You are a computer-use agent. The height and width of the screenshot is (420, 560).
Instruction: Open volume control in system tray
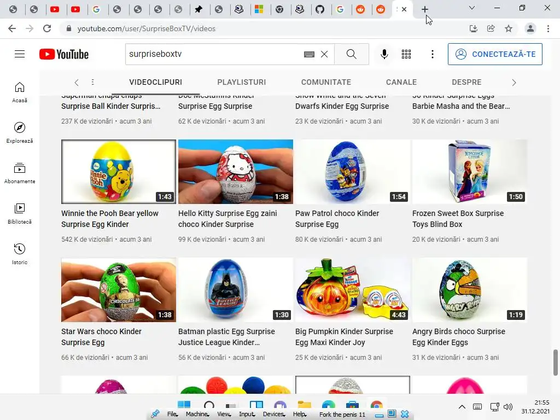coord(508,406)
